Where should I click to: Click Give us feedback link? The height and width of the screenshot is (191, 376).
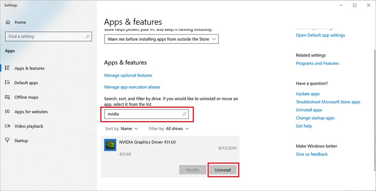coord(312,154)
